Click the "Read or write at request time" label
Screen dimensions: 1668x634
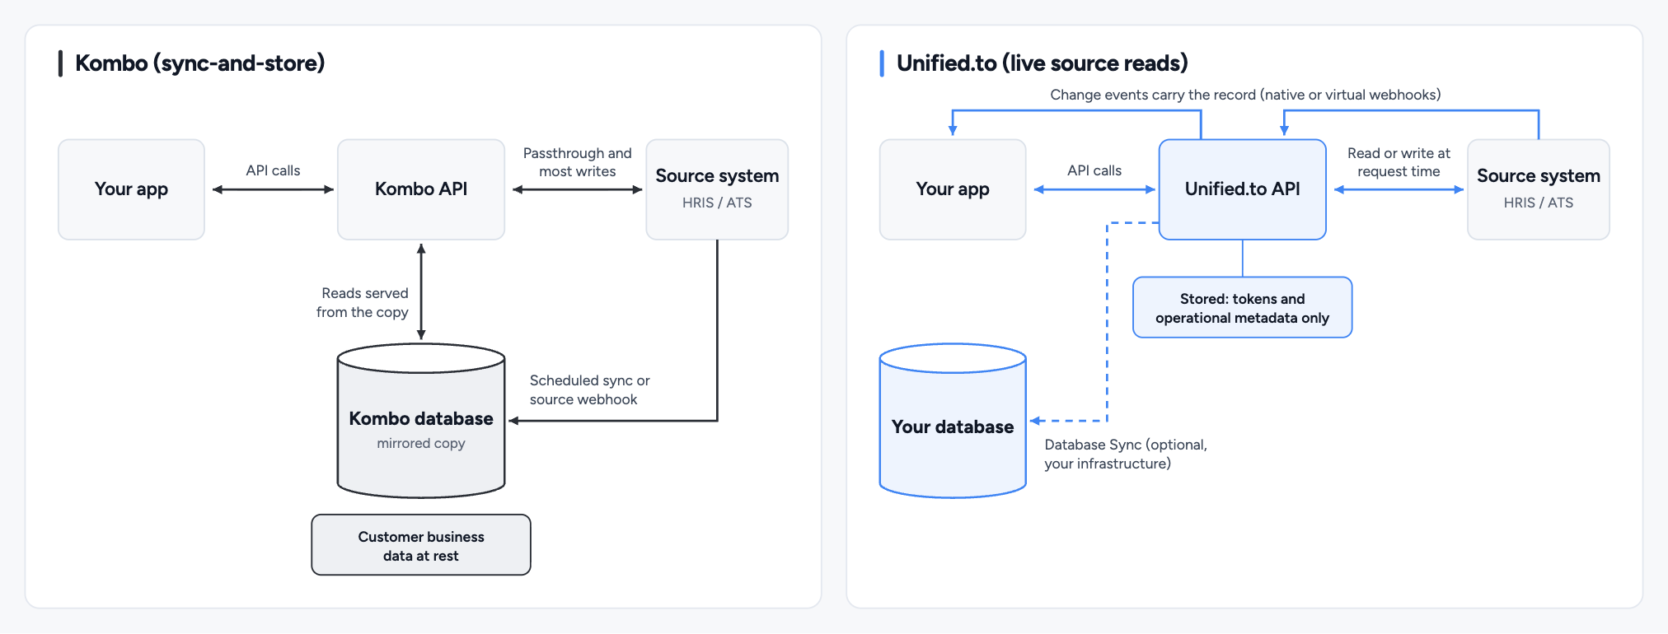[1399, 162]
